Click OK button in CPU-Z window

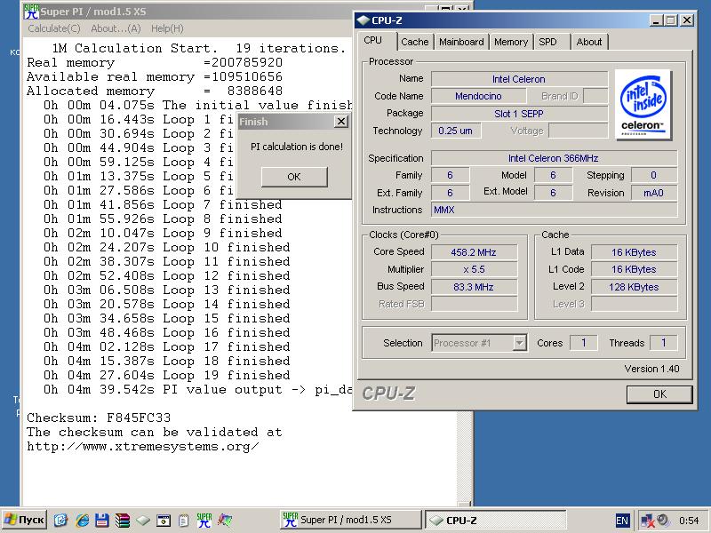click(659, 394)
